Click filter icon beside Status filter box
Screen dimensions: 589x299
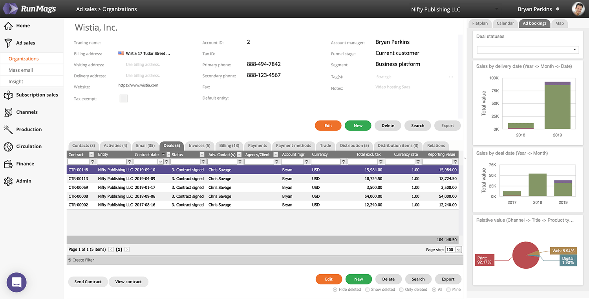coord(203,162)
